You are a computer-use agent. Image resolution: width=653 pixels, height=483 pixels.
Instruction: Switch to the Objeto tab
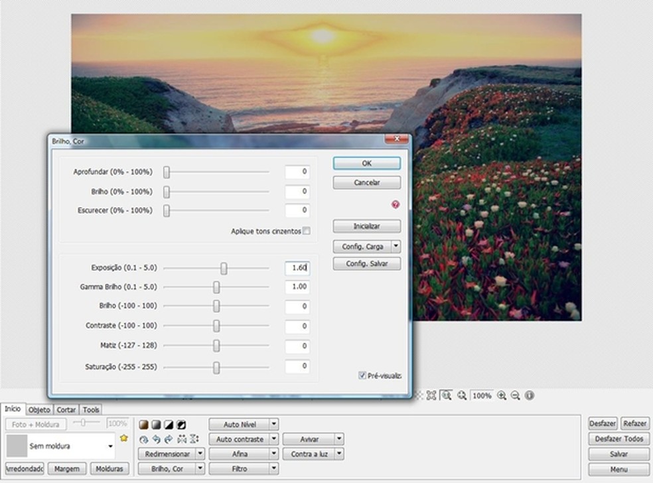(x=39, y=410)
